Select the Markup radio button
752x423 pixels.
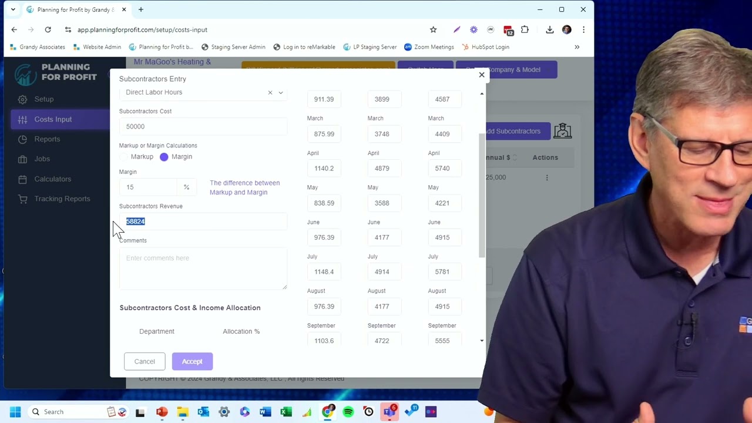click(x=123, y=157)
